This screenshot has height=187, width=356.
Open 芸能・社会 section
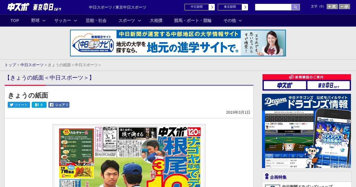[x=96, y=20]
